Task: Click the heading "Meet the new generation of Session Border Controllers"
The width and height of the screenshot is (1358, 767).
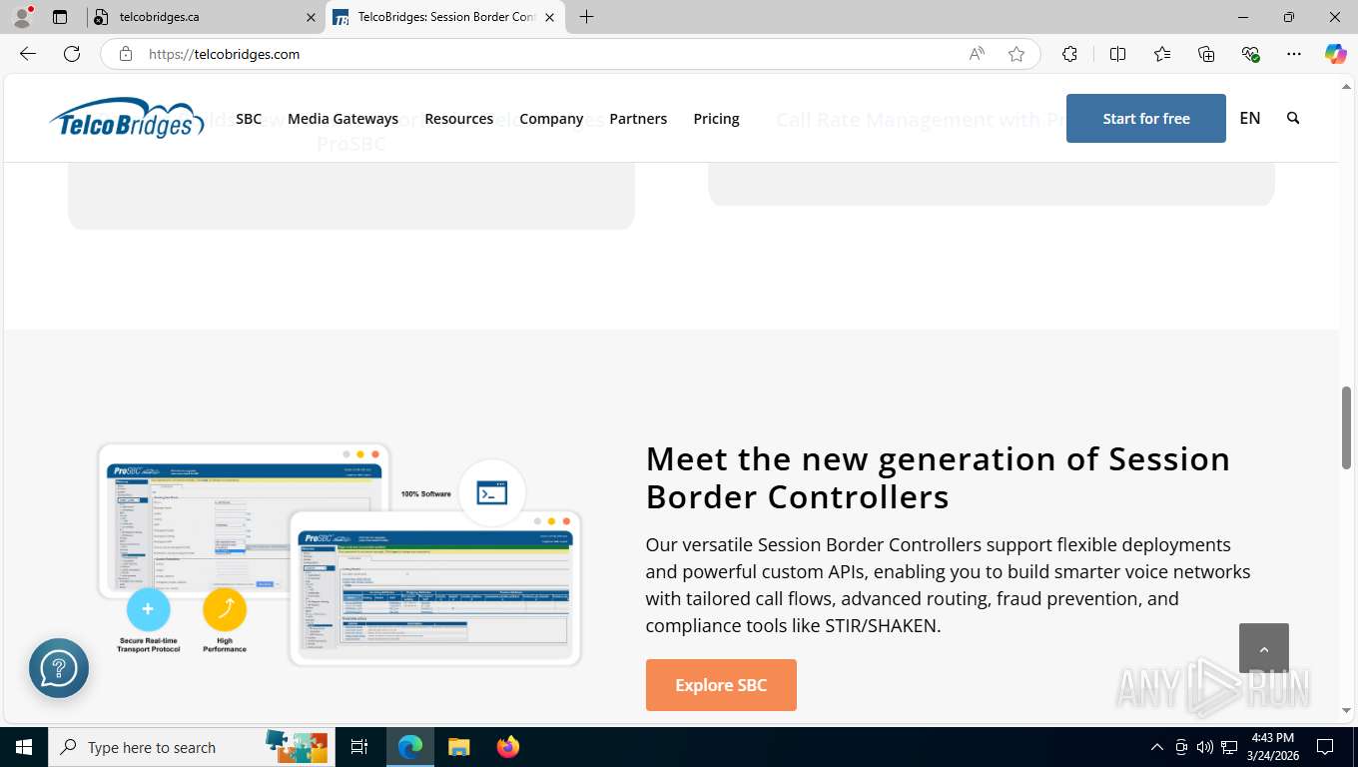Action: 938,477
